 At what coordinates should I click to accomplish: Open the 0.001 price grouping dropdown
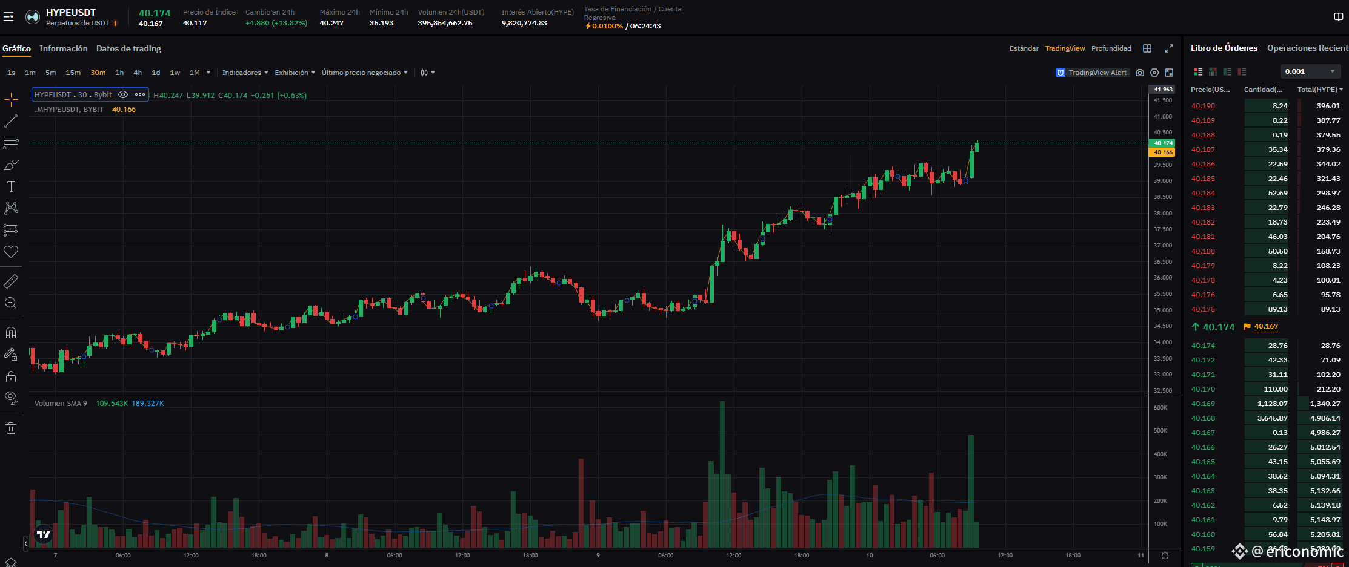1310,71
